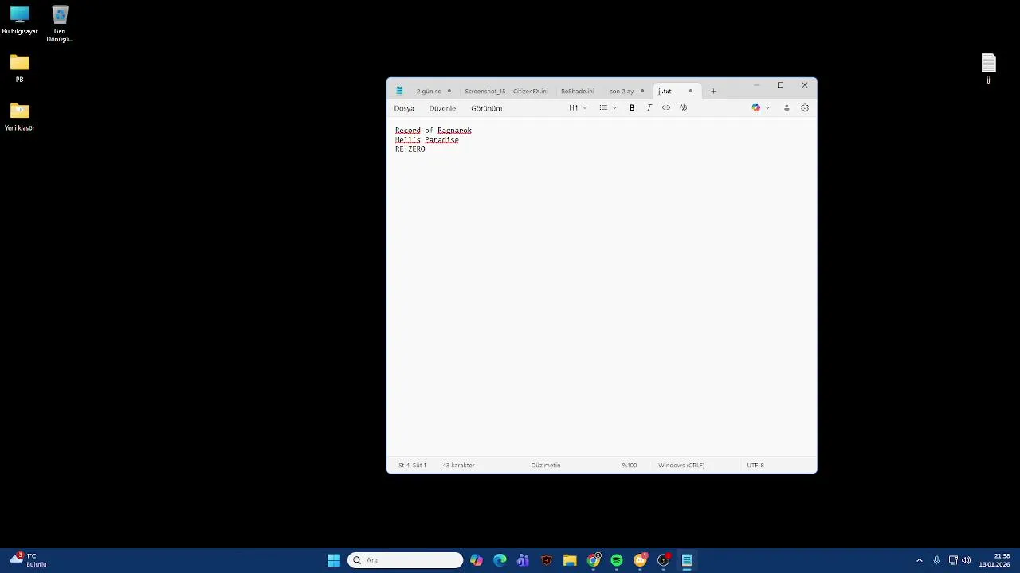Click the 'Record of Ragnarok' line
The height and width of the screenshot is (573, 1020).
click(433, 131)
